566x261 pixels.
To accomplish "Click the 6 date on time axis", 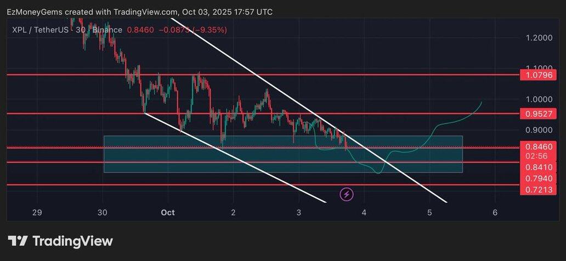I will click(495, 212).
